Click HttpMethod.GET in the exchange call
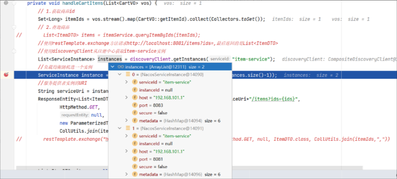Screen dimensions: 397x179 point(79,107)
